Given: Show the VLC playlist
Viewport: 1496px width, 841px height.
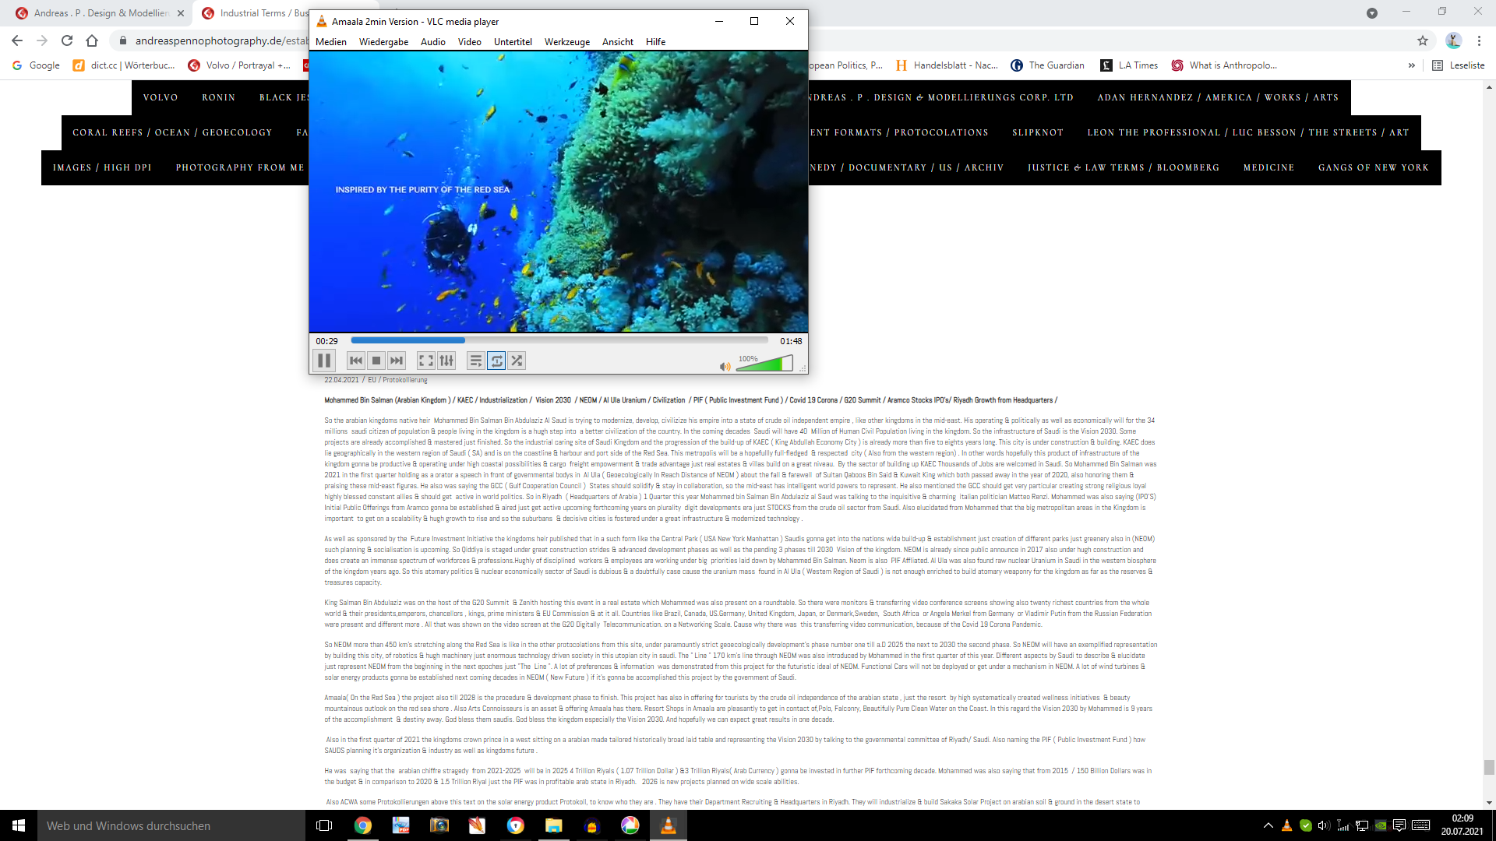Looking at the screenshot, I should (x=475, y=361).
